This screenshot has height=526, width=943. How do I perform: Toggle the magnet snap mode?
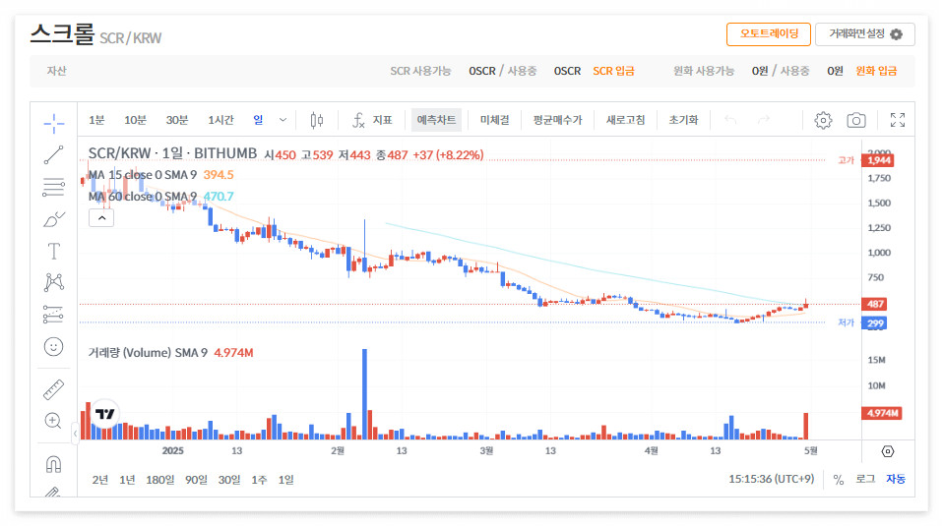[53, 464]
